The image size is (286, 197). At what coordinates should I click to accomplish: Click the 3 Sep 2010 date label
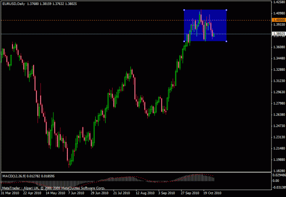[x=167, y=193]
